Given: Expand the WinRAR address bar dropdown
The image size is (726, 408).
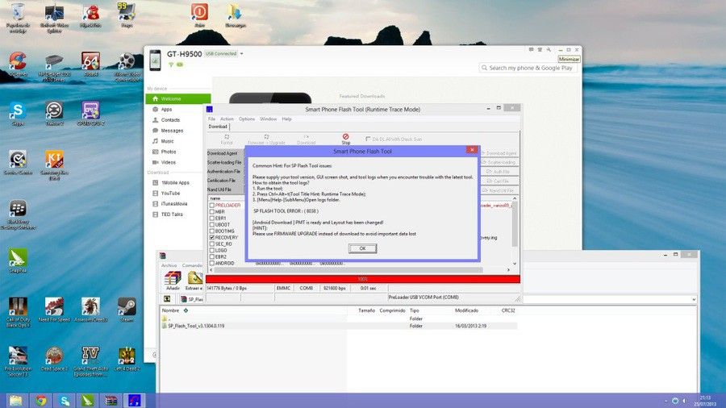Looking at the screenshot, I should [x=694, y=299].
